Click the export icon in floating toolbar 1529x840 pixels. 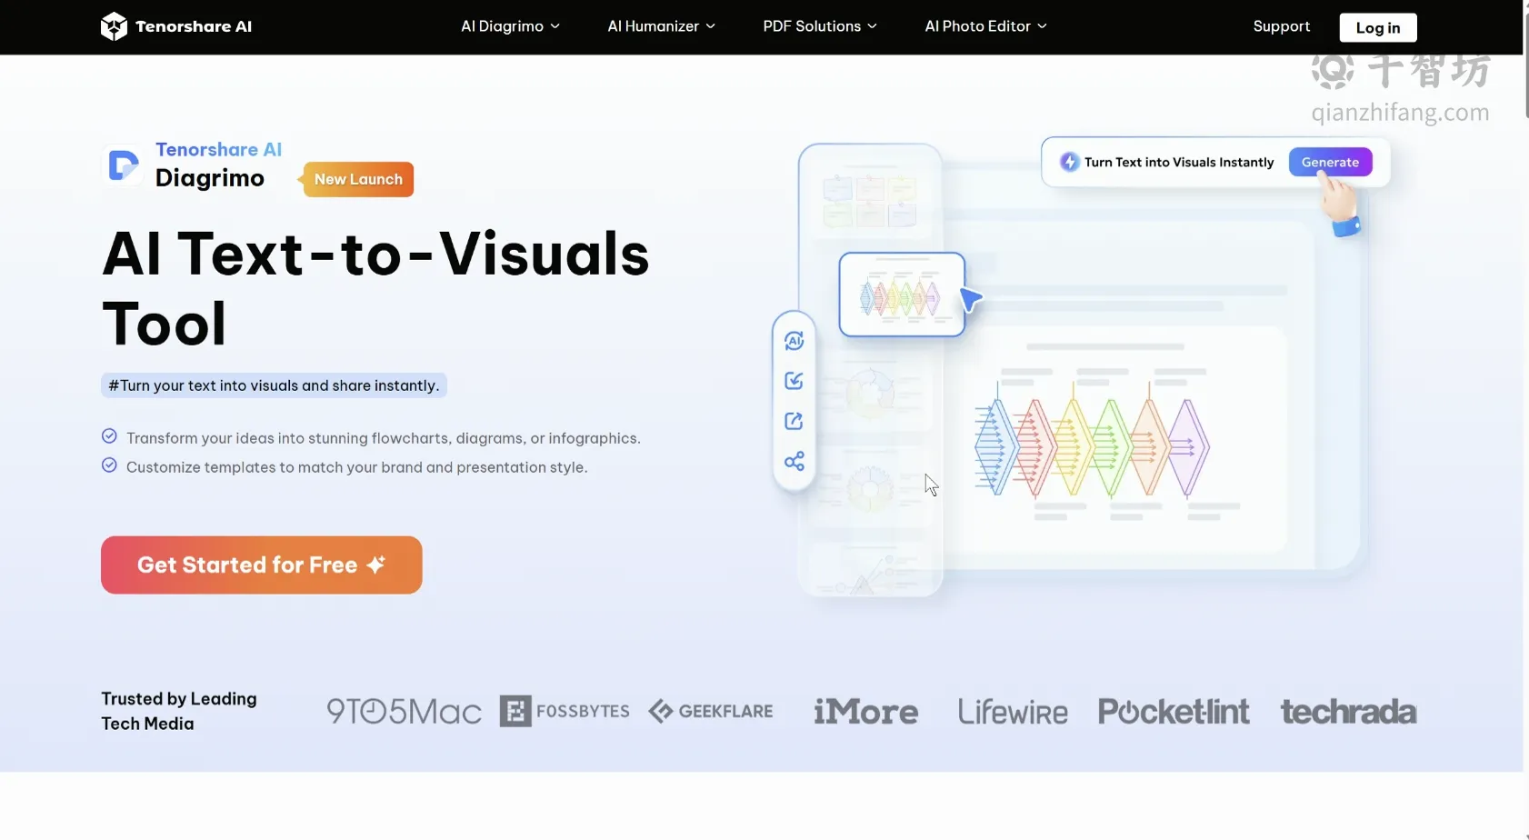point(794,421)
